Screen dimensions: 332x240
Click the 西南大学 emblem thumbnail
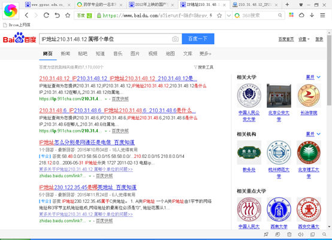(x=279, y=209)
